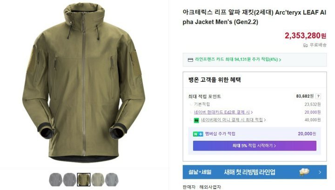
Task: Select the olive green jacket thumbnail
Action: tap(84, 180)
